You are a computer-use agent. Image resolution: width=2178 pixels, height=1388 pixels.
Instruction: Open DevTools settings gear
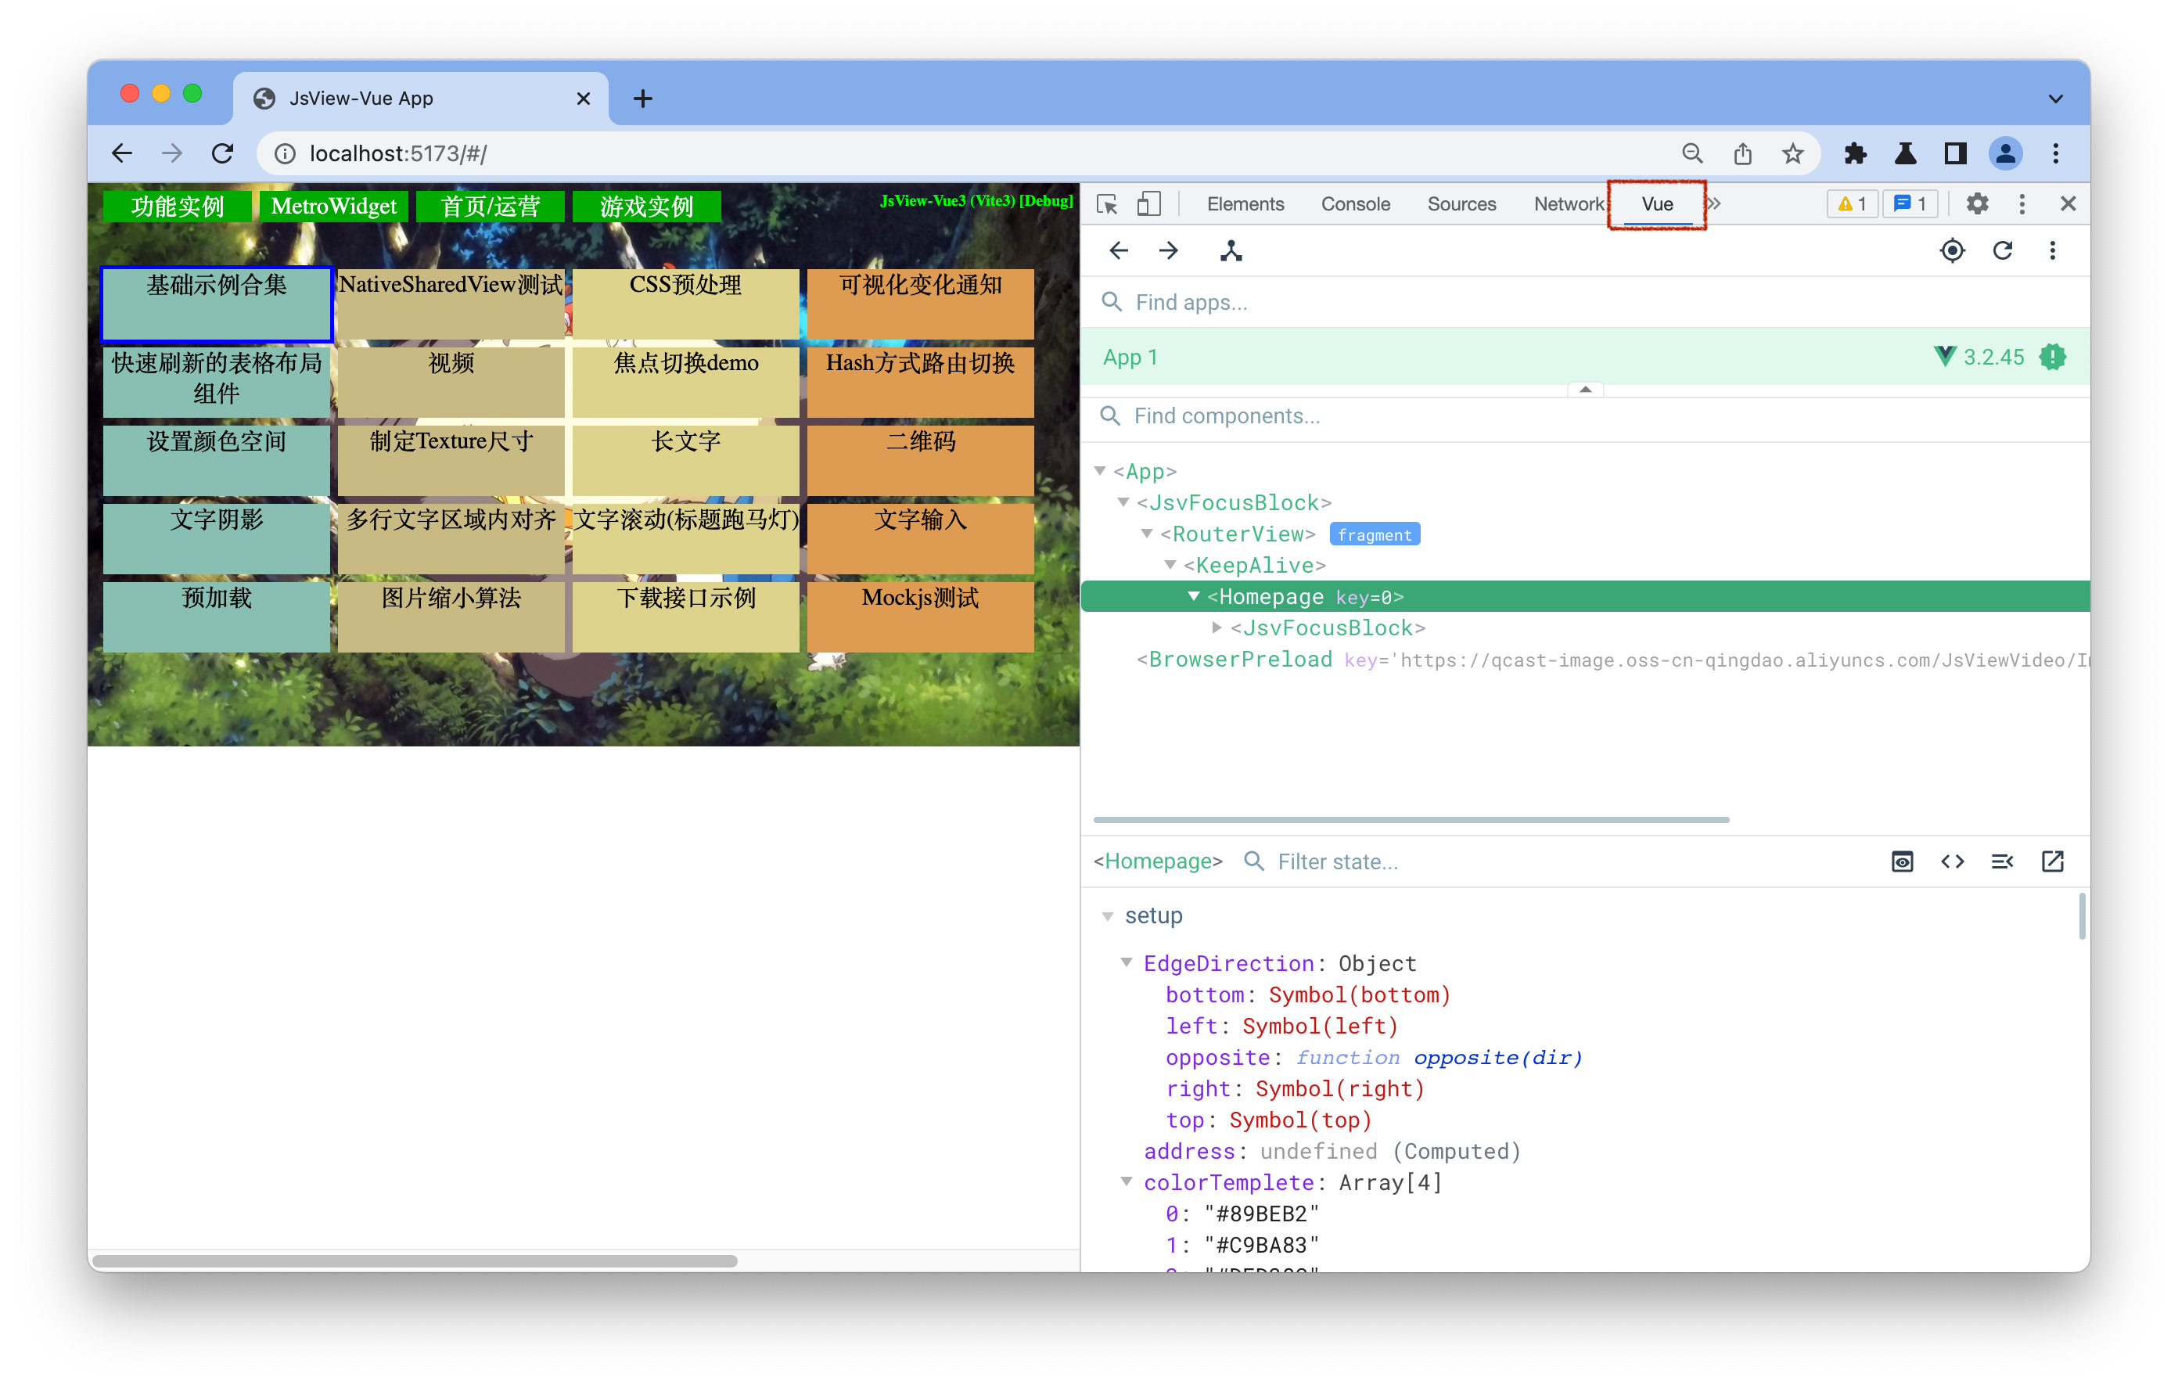[x=1976, y=203]
